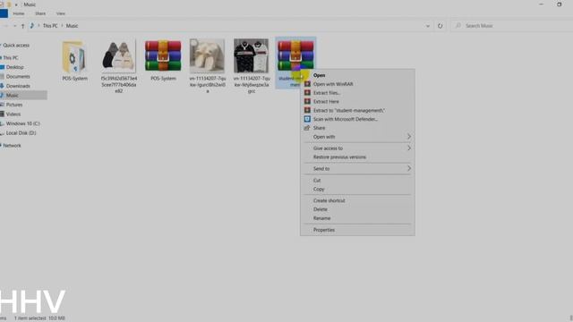Open Downloads in the sidebar
The height and width of the screenshot is (322, 573).
[x=18, y=86]
